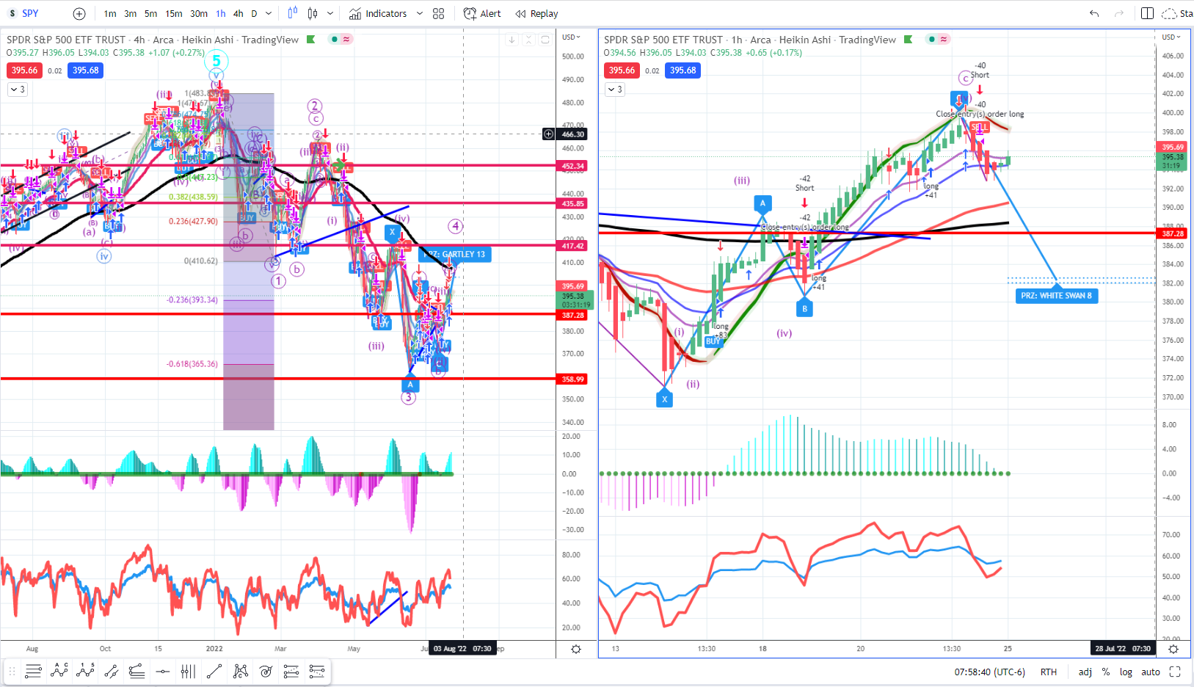The height and width of the screenshot is (687, 1194).
Task: Expand the chart type dropdown arrow
Action: click(x=330, y=14)
